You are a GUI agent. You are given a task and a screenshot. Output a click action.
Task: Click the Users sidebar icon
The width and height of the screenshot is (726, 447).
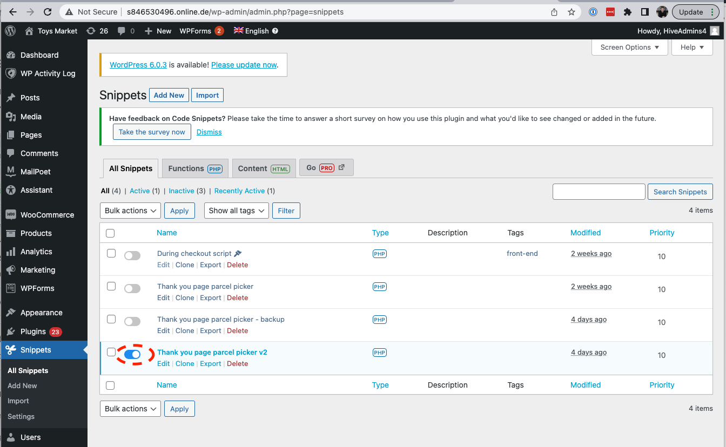10,437
